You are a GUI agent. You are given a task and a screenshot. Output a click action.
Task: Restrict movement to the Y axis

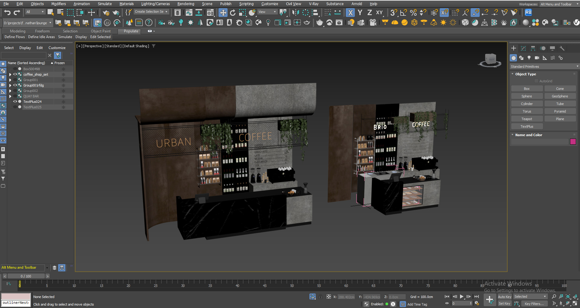click(360, 12)
